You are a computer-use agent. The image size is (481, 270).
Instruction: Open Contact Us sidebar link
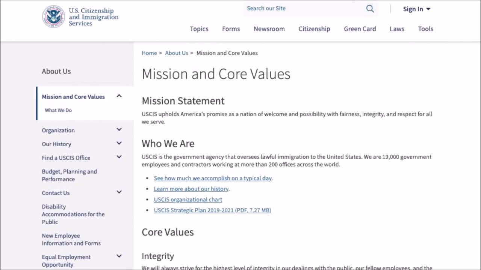[56, 193]
